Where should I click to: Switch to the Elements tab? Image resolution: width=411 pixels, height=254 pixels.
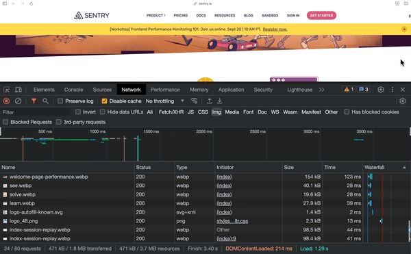tap(44, 90)
